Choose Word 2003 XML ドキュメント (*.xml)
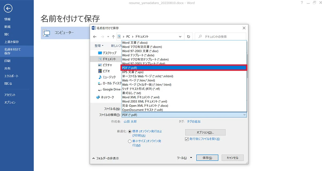This screenshot has width=322, height=171. (x=184, y=102)
